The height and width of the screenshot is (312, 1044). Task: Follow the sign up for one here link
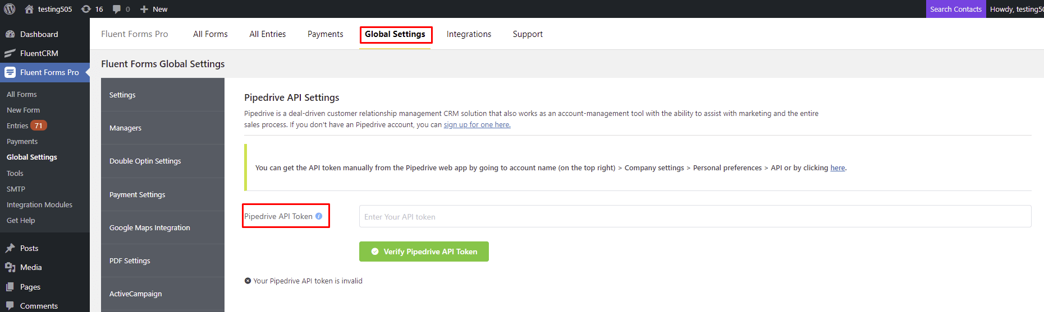[477, 125]
